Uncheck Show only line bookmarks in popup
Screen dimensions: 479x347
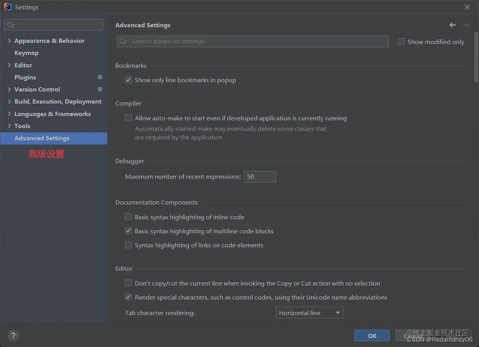[x=128, y=80]
